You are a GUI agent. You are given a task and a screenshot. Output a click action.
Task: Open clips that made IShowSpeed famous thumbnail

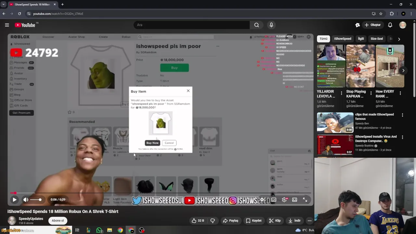(335, 123)
